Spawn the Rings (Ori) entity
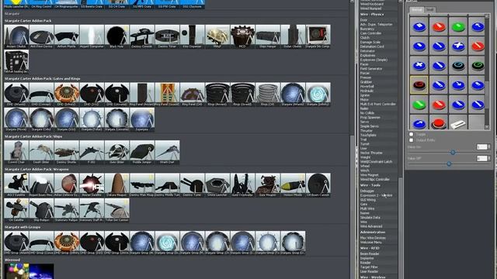This screenshot has width=497, height=279. click(x=268, y=95)
